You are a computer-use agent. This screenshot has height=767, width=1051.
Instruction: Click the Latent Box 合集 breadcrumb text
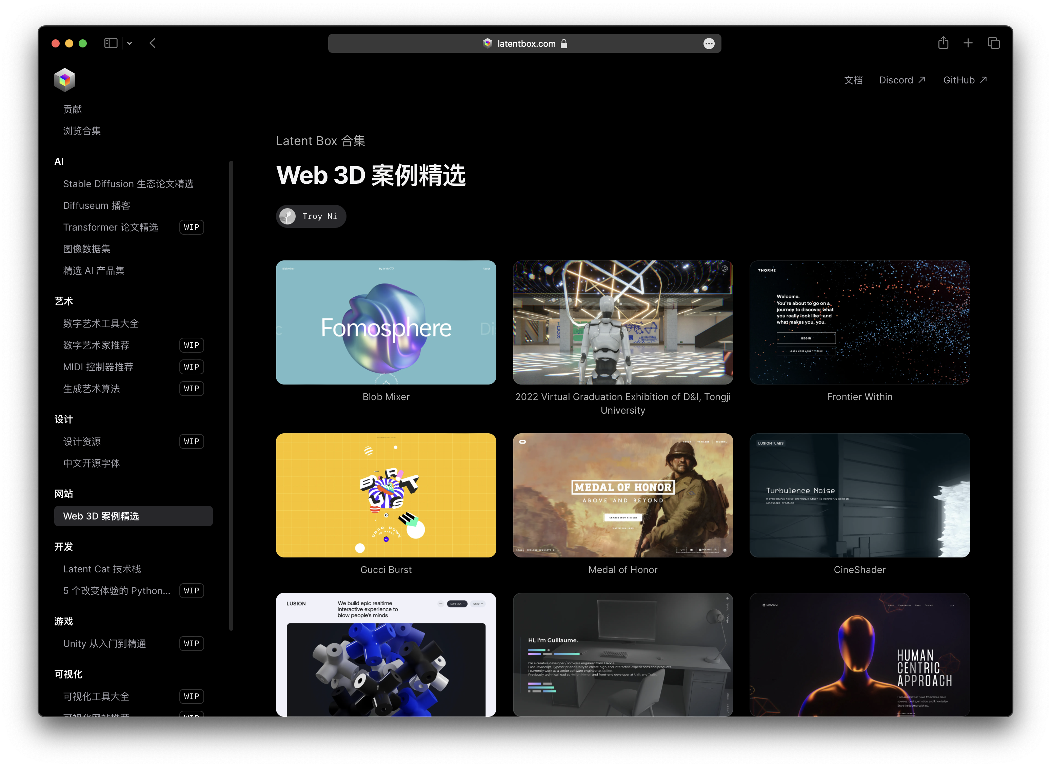(320, 141)
